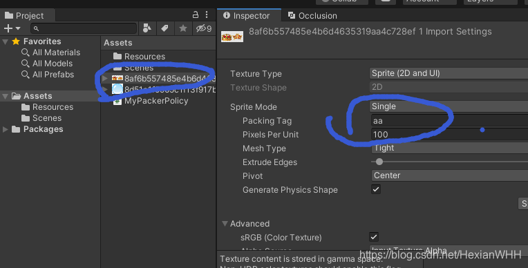Open the Sprite Mode dropdown
528x268 pixels.
pyautogui.click(x=449, y=106)
